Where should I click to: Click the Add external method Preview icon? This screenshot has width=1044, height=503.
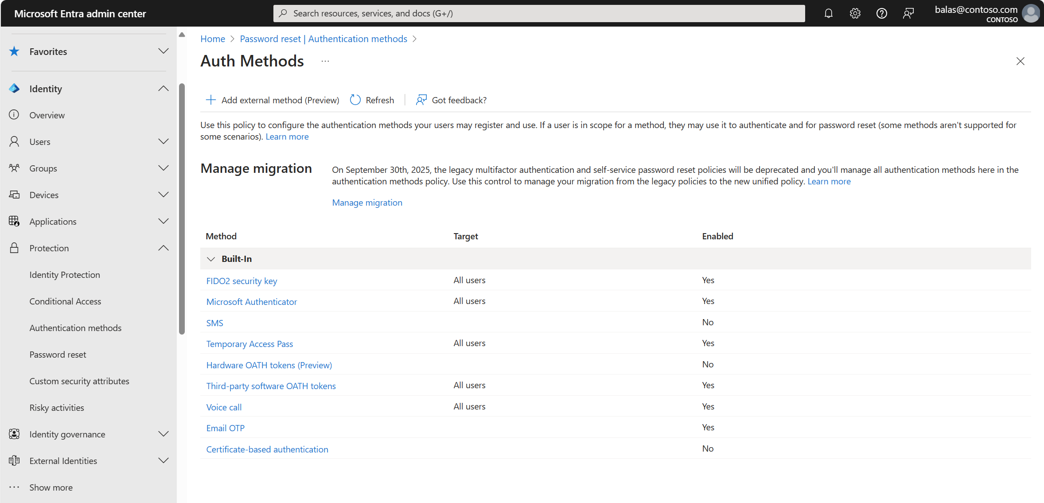(211, 100)
